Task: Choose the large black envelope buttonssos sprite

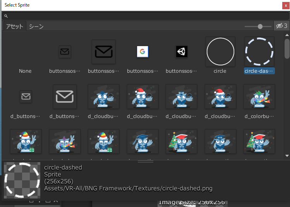Action: pos(104,51)
